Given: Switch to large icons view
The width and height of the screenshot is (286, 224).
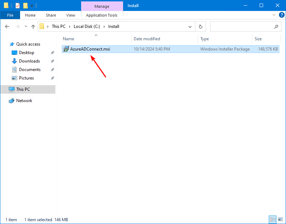Looking at the screenshot, I should click(281, 219).
